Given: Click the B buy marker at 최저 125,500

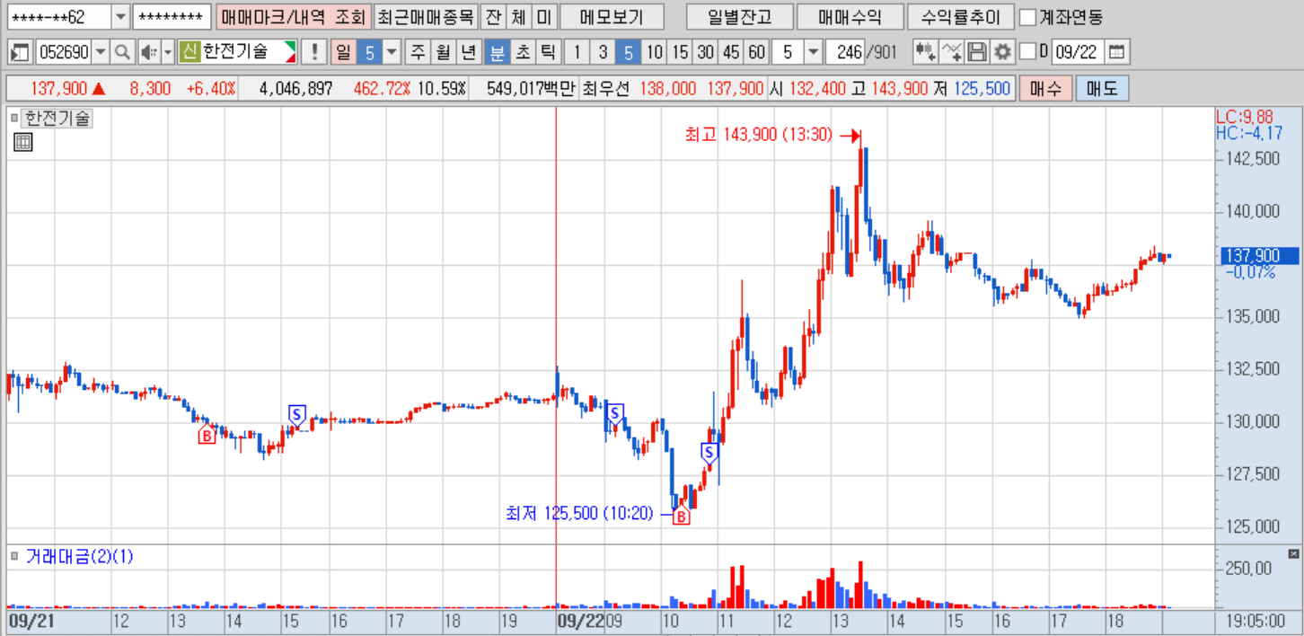Looking at the screenshot, I should 681,517.
